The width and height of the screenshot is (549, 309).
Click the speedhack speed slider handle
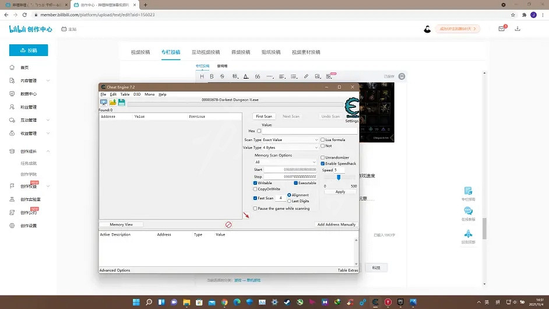pos(339,177)
